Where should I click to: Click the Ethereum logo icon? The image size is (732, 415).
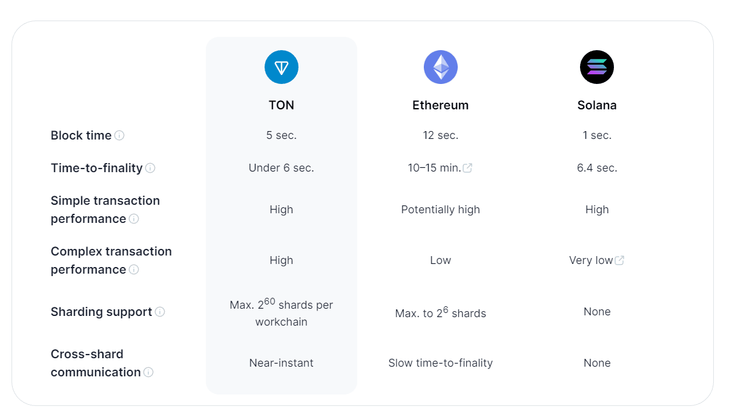[x=440, y=67]
